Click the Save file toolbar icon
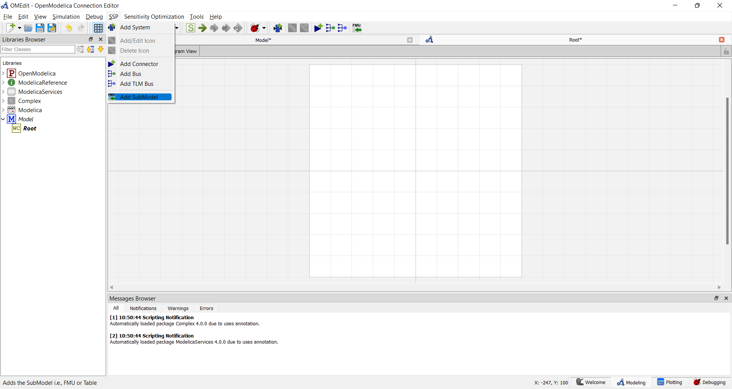732x389 pixels. click(40, 28)
